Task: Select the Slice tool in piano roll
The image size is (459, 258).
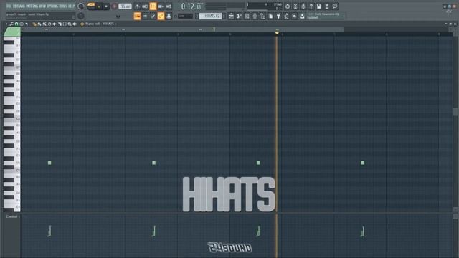Action: tap(60, 24)
